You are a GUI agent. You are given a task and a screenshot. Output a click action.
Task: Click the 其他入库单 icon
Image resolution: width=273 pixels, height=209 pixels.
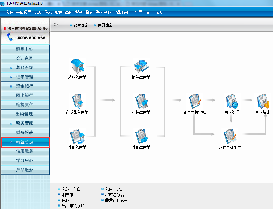pos(77,137)
